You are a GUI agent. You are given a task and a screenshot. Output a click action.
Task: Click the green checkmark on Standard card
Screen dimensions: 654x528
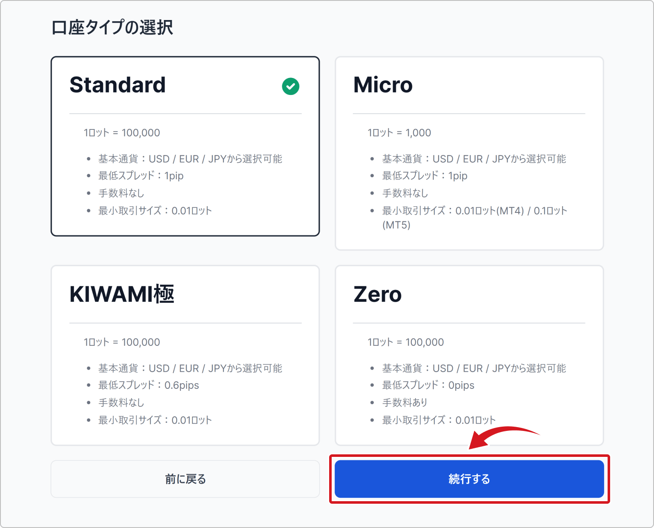(291, 86)
